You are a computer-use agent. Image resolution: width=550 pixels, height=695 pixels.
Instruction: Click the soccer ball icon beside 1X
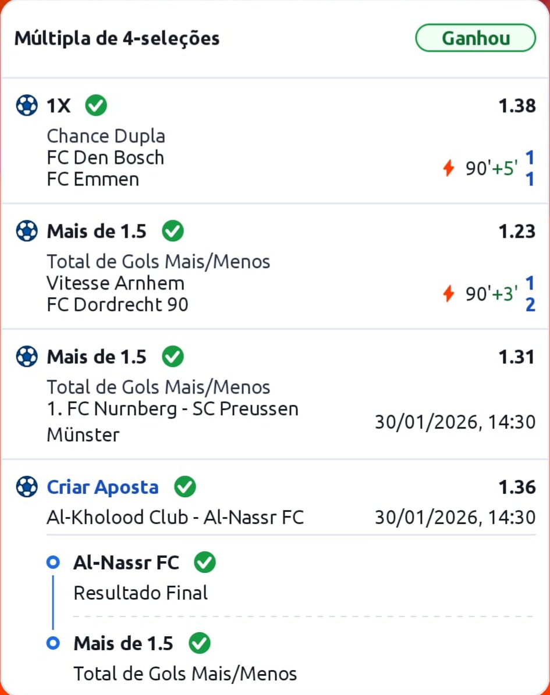(27, 106)
